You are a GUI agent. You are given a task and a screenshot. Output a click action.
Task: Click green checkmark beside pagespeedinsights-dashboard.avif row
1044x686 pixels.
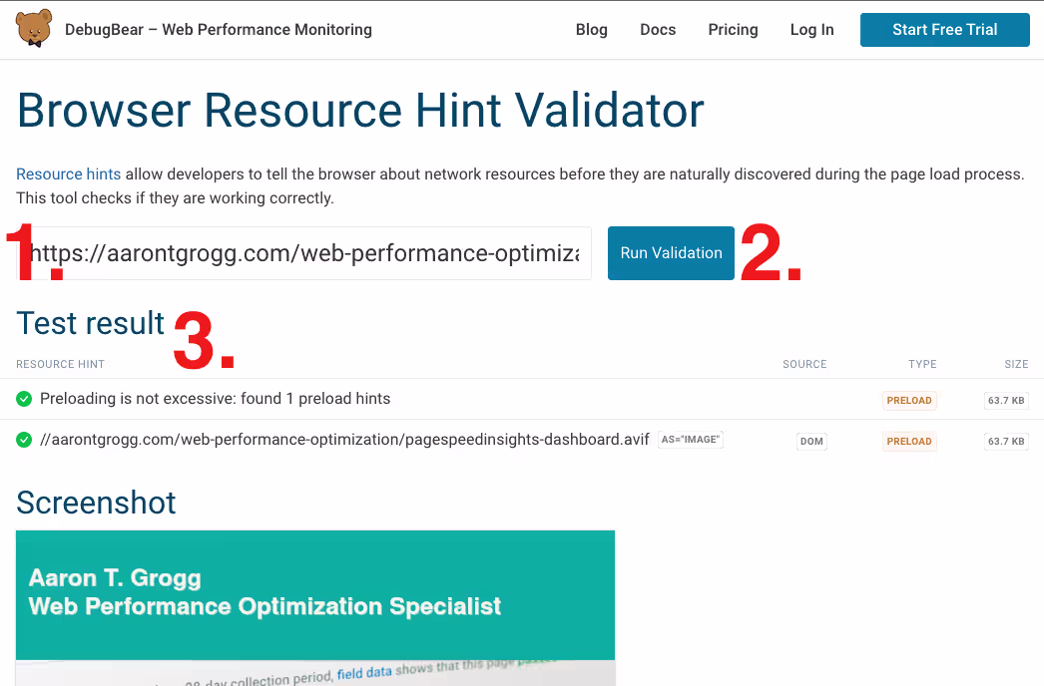[x=24, y=440]
